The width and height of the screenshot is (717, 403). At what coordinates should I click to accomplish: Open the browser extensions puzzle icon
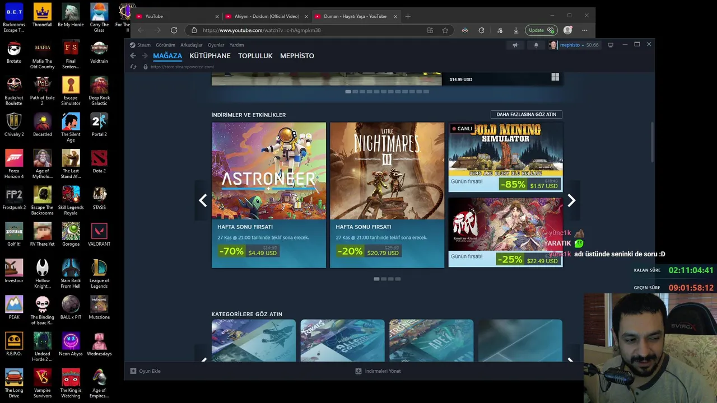(482, 30)
